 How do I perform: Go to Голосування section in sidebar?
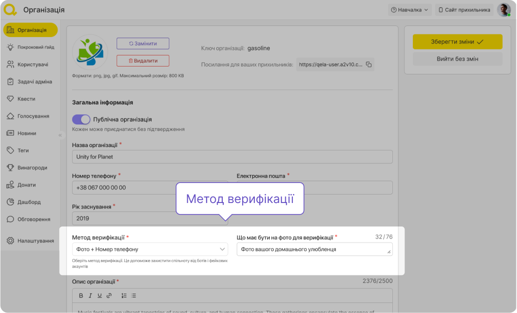(33, 116)
